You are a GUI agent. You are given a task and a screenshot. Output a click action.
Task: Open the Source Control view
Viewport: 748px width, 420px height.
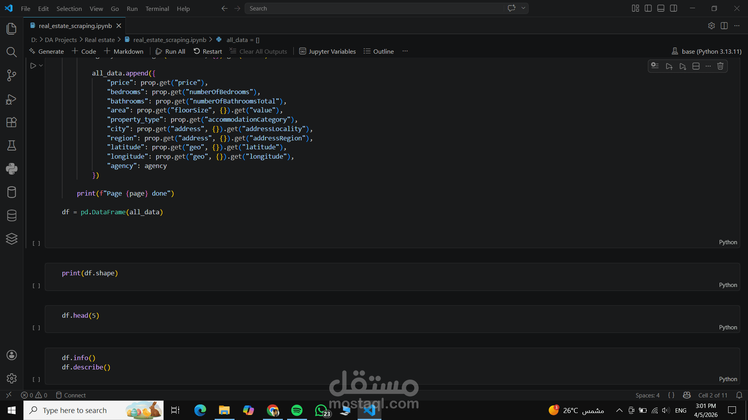click(12, 75)
